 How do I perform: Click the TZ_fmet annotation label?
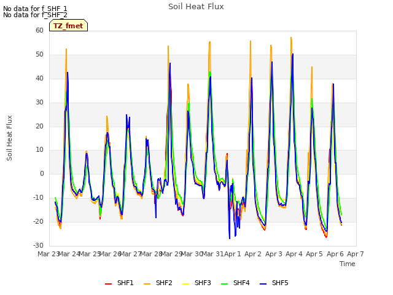pyautogui.click(x=68, y=26)
